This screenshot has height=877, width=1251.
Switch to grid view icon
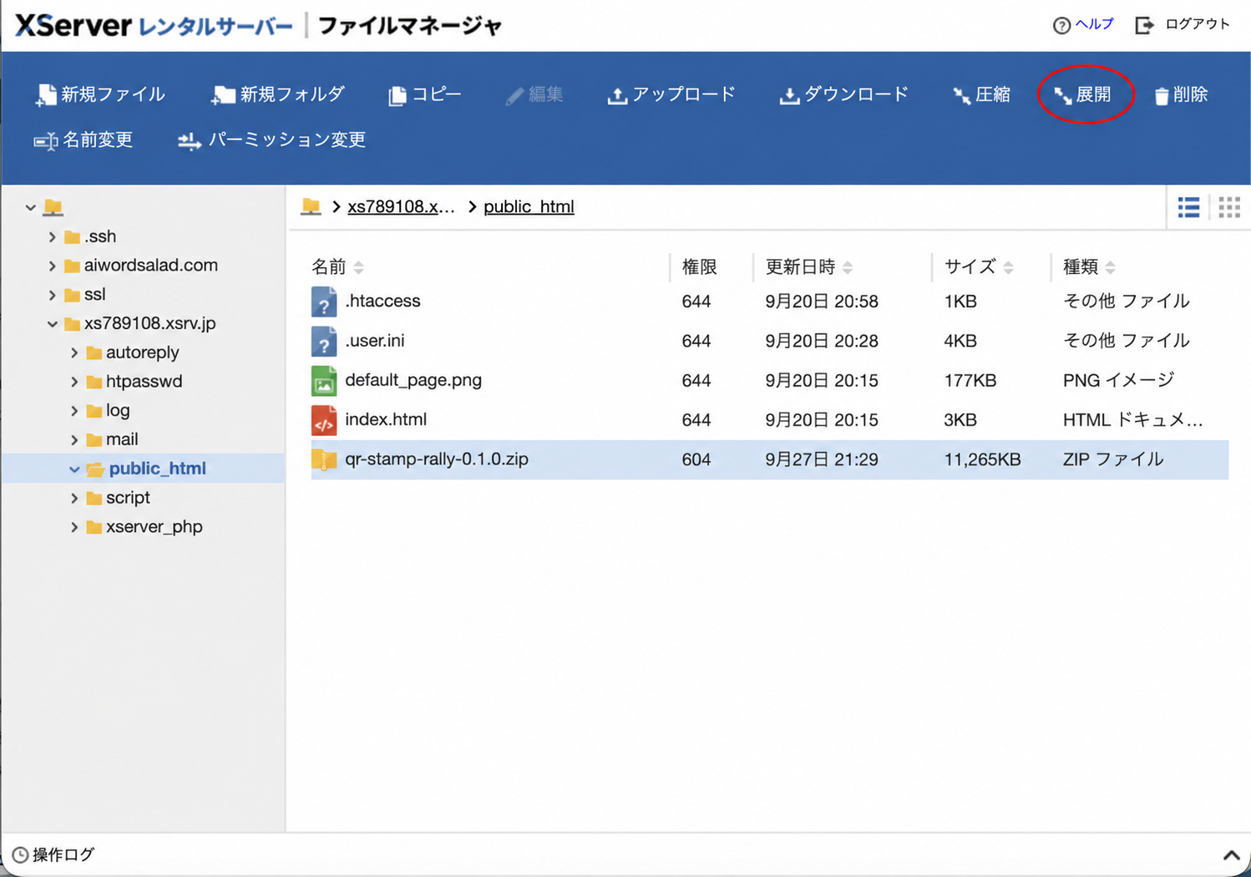pyautogui.click(x=1229, y=207)
